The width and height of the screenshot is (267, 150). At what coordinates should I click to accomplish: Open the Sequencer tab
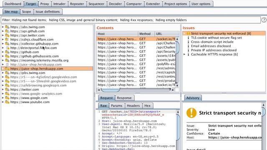coord(96,4)
